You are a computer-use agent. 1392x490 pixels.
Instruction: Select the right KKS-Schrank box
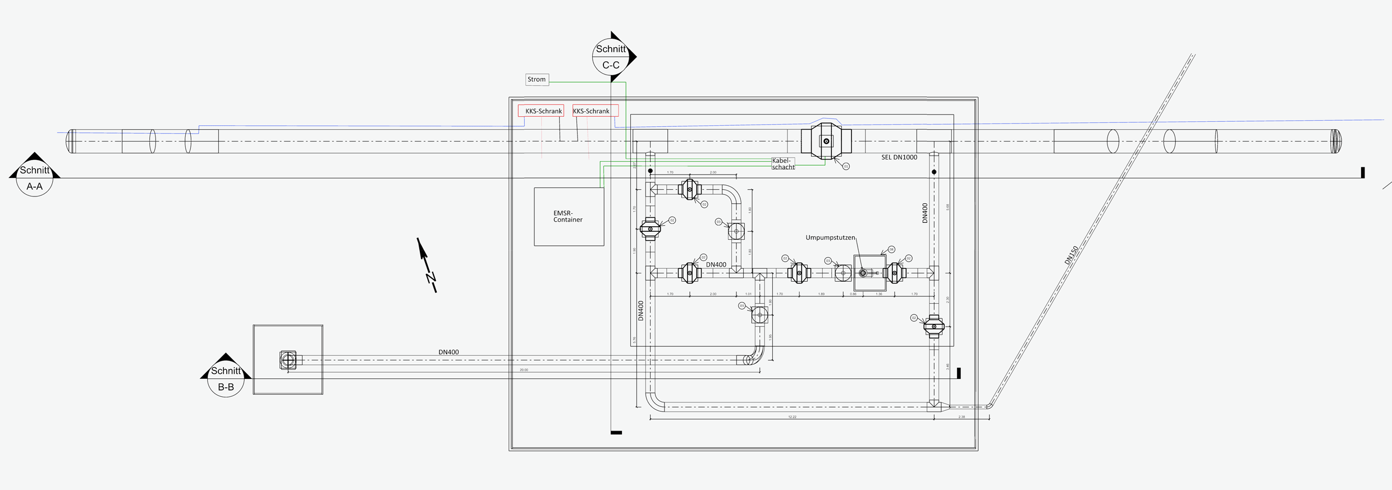click(x=595, y=111)
